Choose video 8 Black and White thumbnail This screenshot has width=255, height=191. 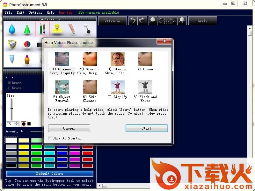(x=145, y=87)
